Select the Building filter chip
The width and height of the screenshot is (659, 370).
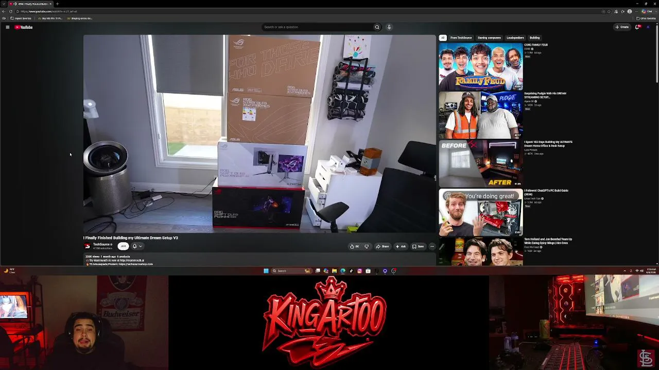point(535,38)
